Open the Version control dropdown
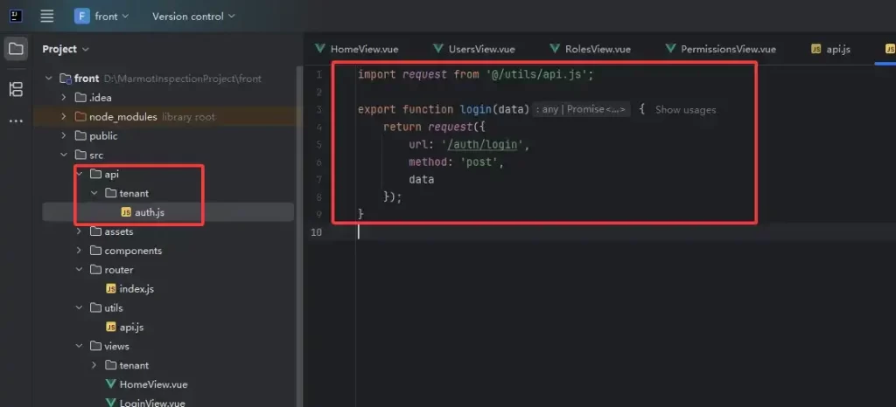 click(x=193, y=17)
